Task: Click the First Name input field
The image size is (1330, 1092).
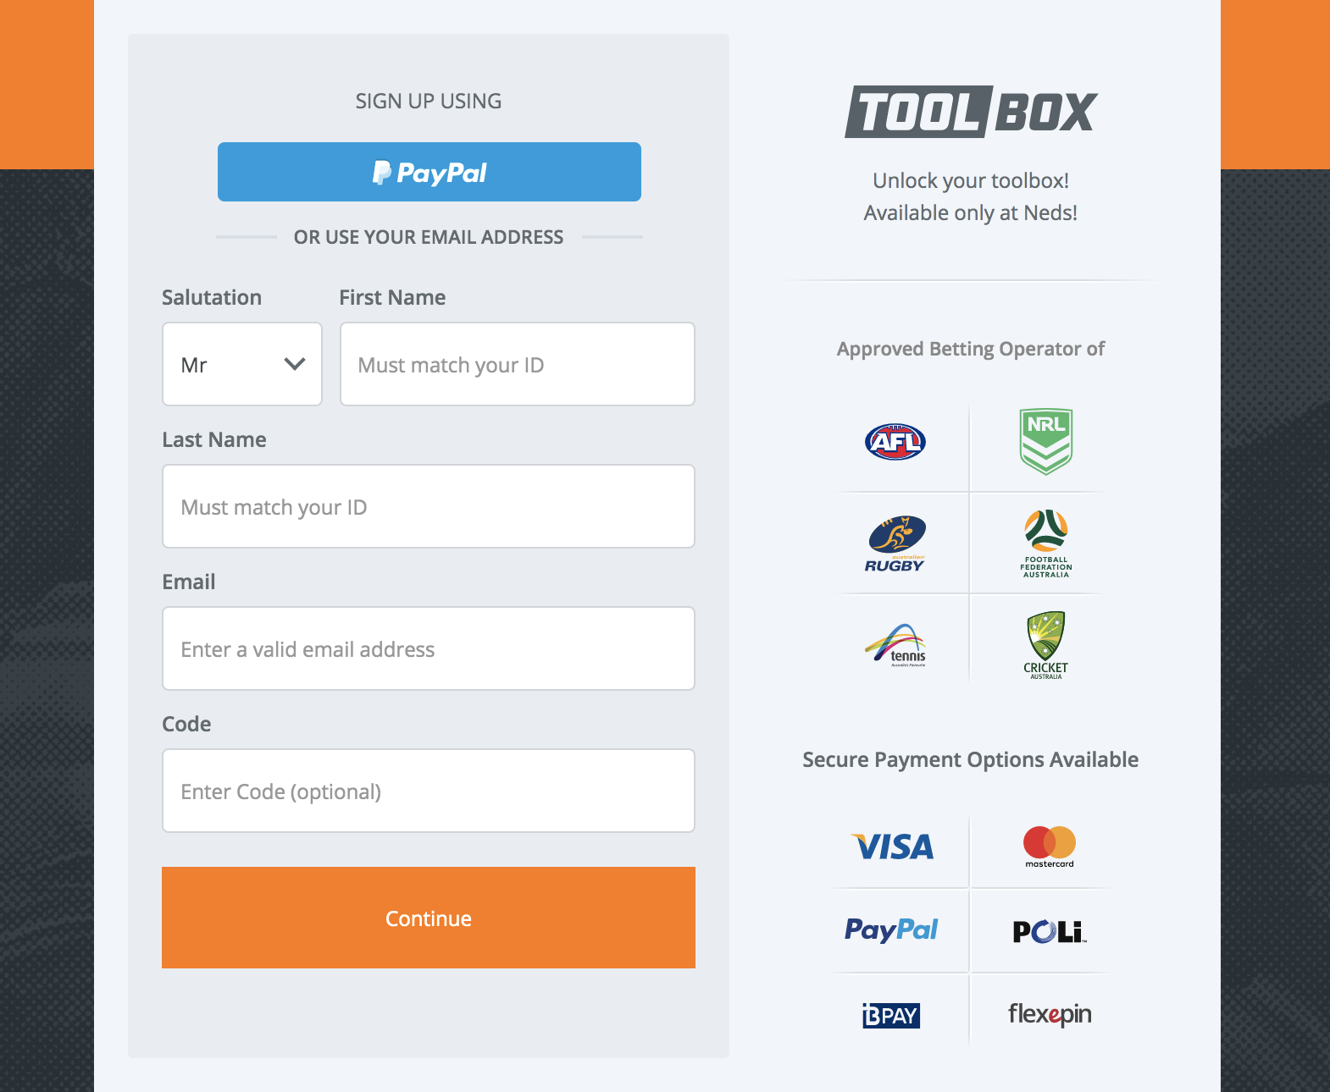Action: 517,364
